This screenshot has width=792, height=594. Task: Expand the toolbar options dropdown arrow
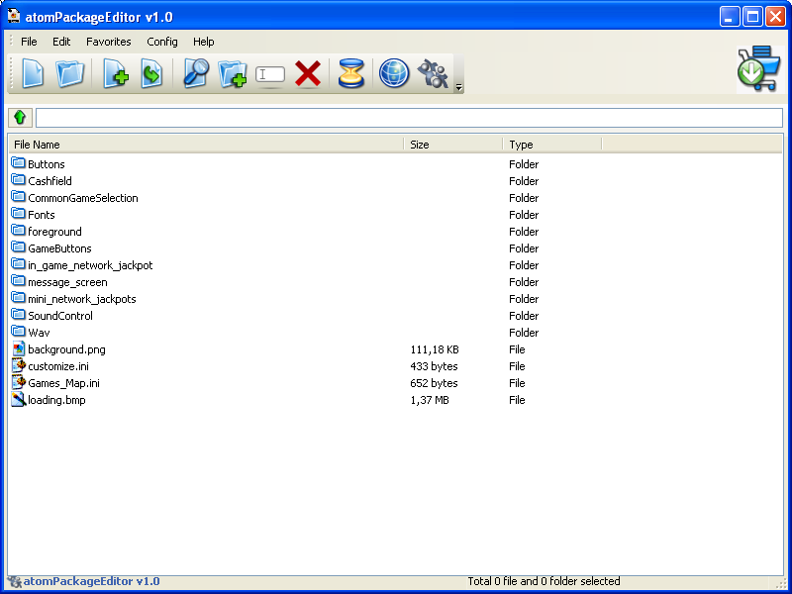[458, 89]
